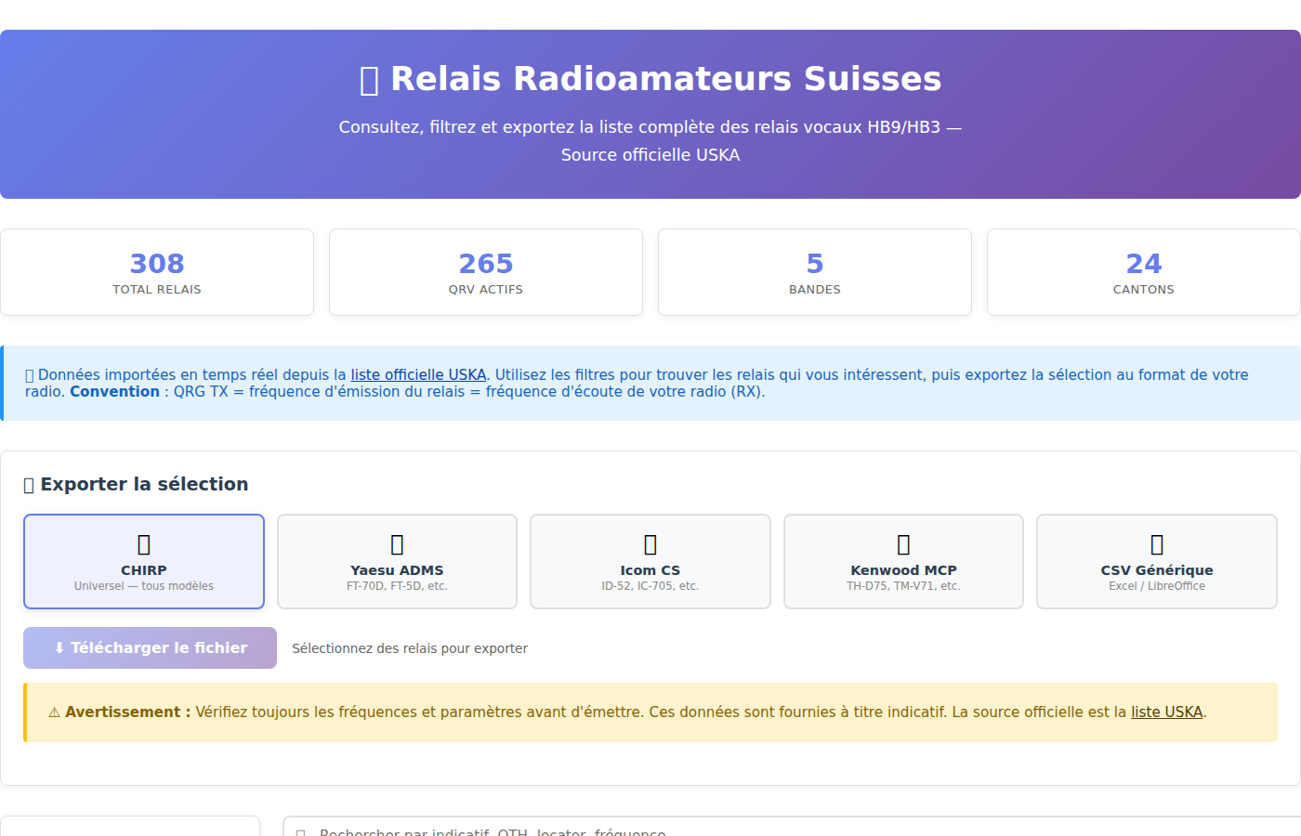
Task: Open the liste USKA link in warning
Action: [1166, 712]
